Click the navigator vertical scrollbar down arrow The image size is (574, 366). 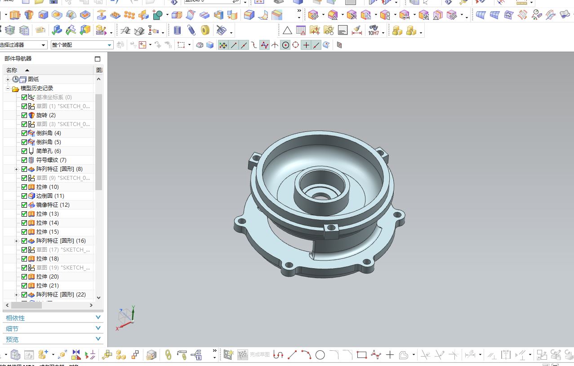[x=99, y=297]
